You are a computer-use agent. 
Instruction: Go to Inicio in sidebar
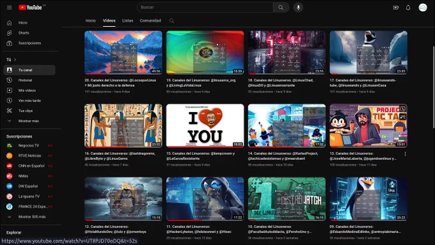29,23
